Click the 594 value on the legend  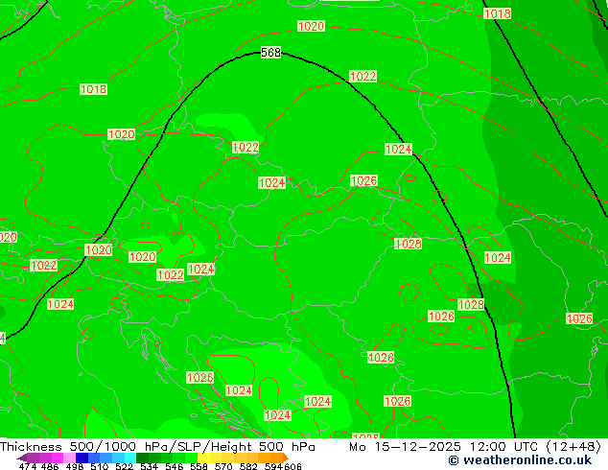[x=273, y=466]
